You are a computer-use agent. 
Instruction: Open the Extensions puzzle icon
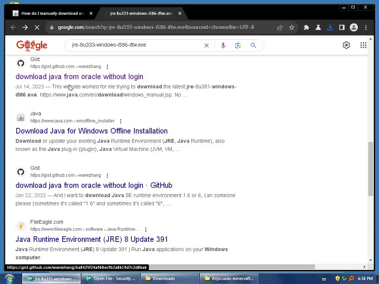[306, 27]
